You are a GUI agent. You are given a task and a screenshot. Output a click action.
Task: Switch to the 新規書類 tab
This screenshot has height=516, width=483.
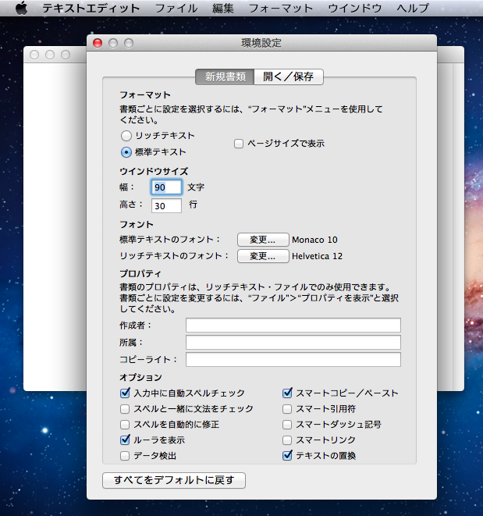(x=225, y=77)
